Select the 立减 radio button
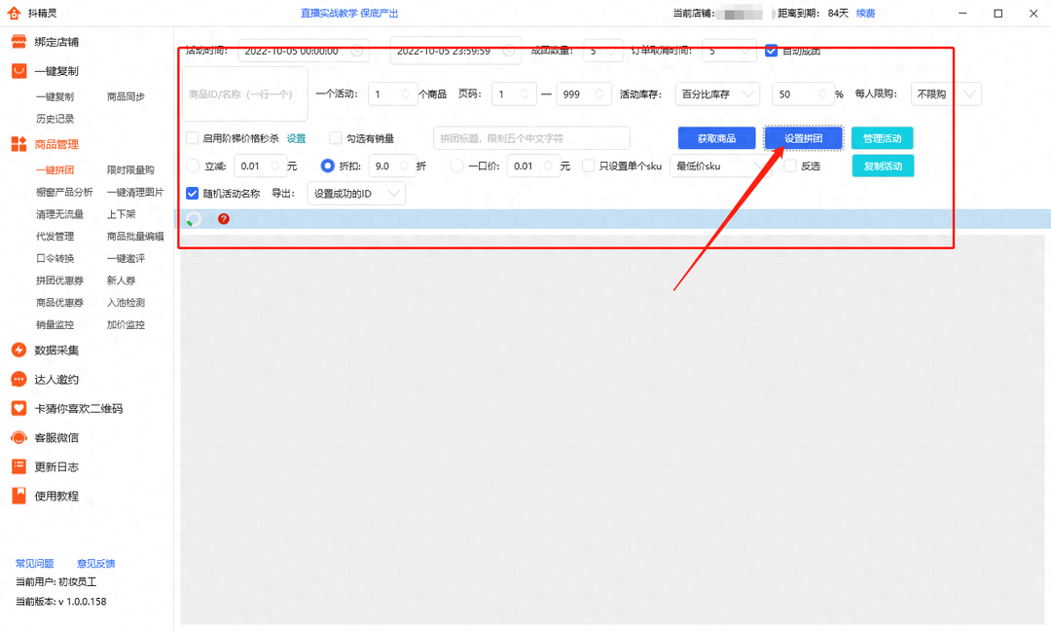 coord(193,166)
